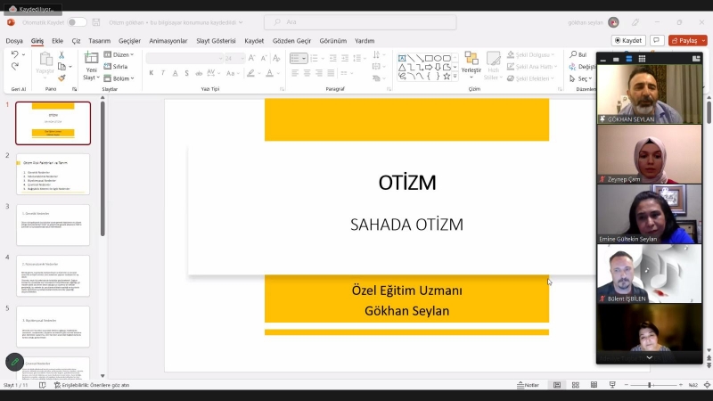
Task: Switch to the Animasyonlar tab
Action: click(x=168, y=41)
